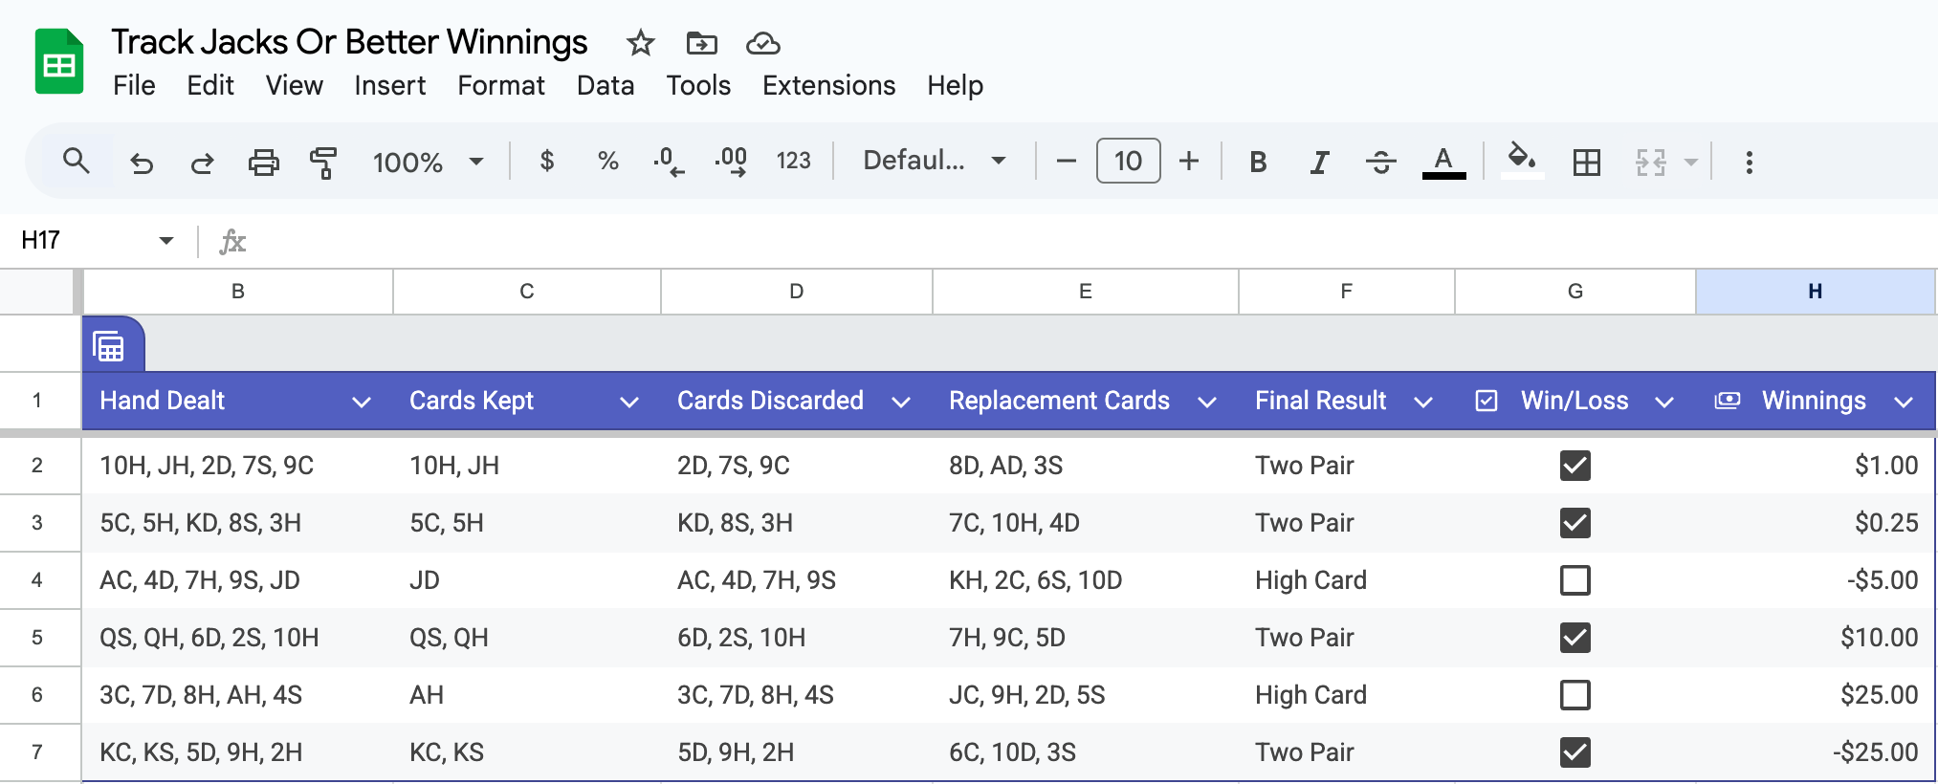
Task: Expand the Hand Dealt column menu
Action: (361, 402)
